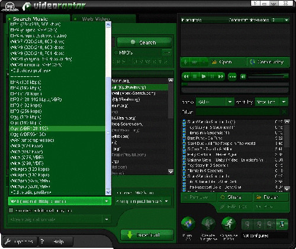The height and width of the screenshot is (249, 296).
Task: Click the stop button in the player
Action: (195, 76)
